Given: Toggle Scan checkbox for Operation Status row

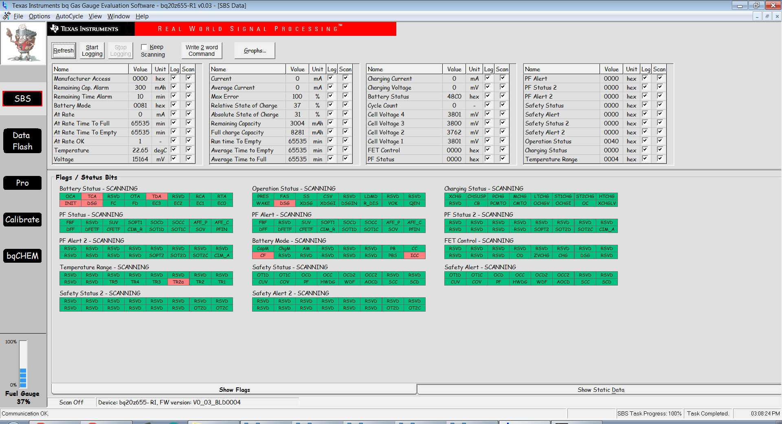Looking at the screenshot, I should [660, 141].
